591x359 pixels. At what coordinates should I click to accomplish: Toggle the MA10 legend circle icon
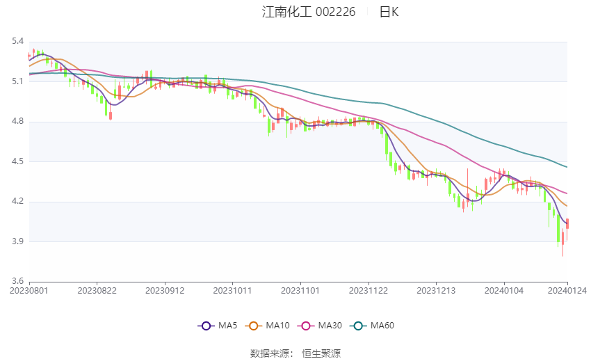pyautogui.click(x=254, y=326)
